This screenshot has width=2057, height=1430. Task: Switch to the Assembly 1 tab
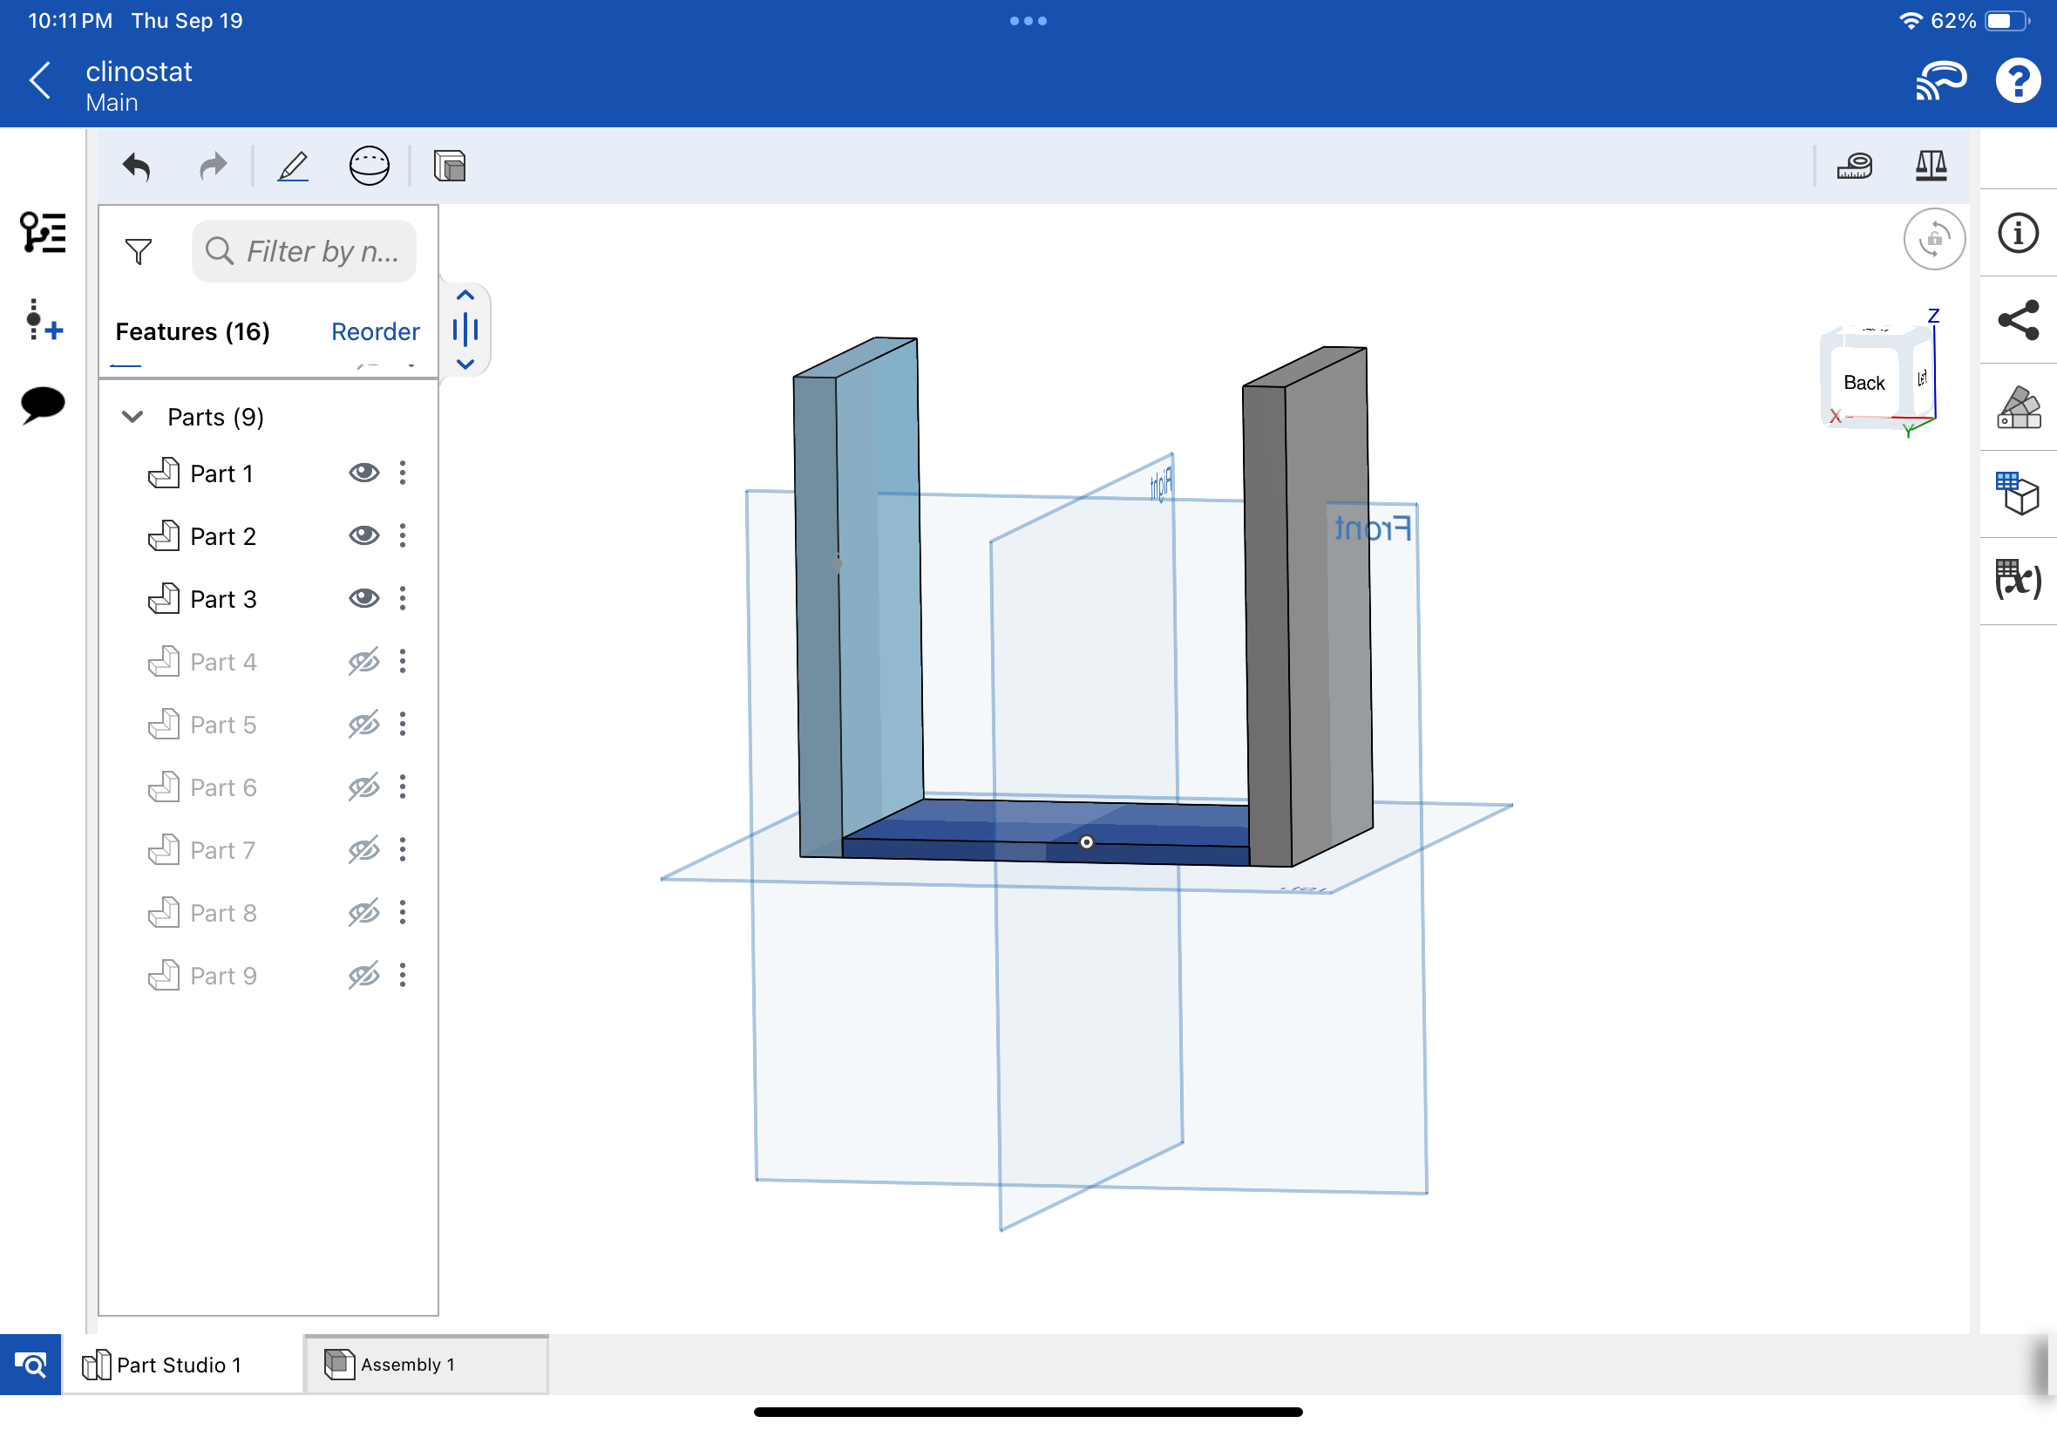point(426,1365)
